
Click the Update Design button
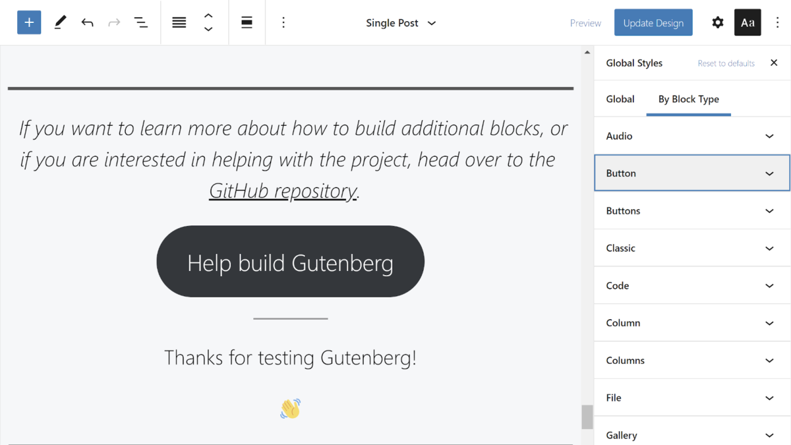point(653,22)
